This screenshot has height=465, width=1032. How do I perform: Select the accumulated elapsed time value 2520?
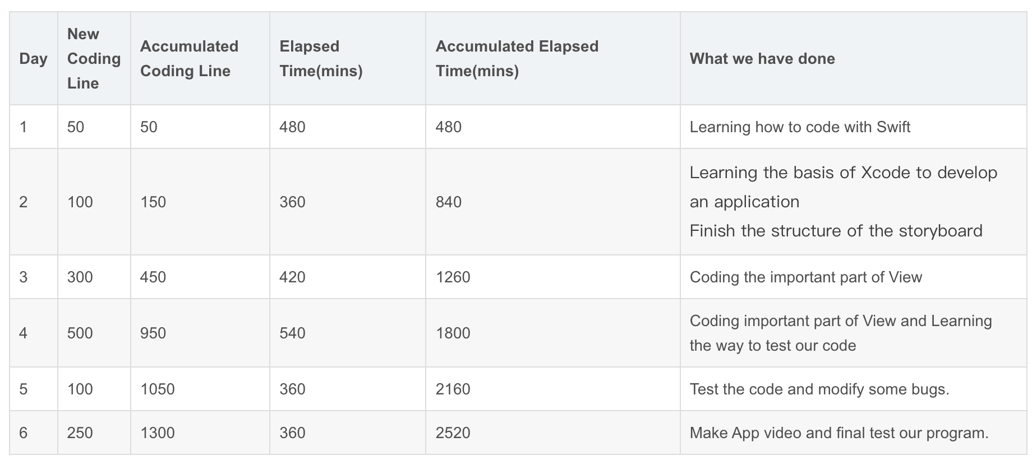click(453, 433)
